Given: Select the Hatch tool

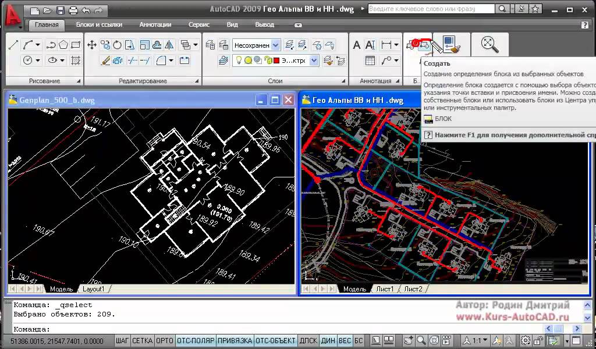Looking at the screenshot, I should (x=76, y=60).
